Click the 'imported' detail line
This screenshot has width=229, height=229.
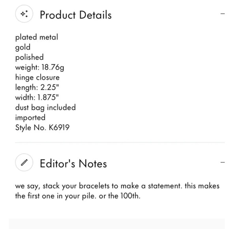click(x=30, y=118)
